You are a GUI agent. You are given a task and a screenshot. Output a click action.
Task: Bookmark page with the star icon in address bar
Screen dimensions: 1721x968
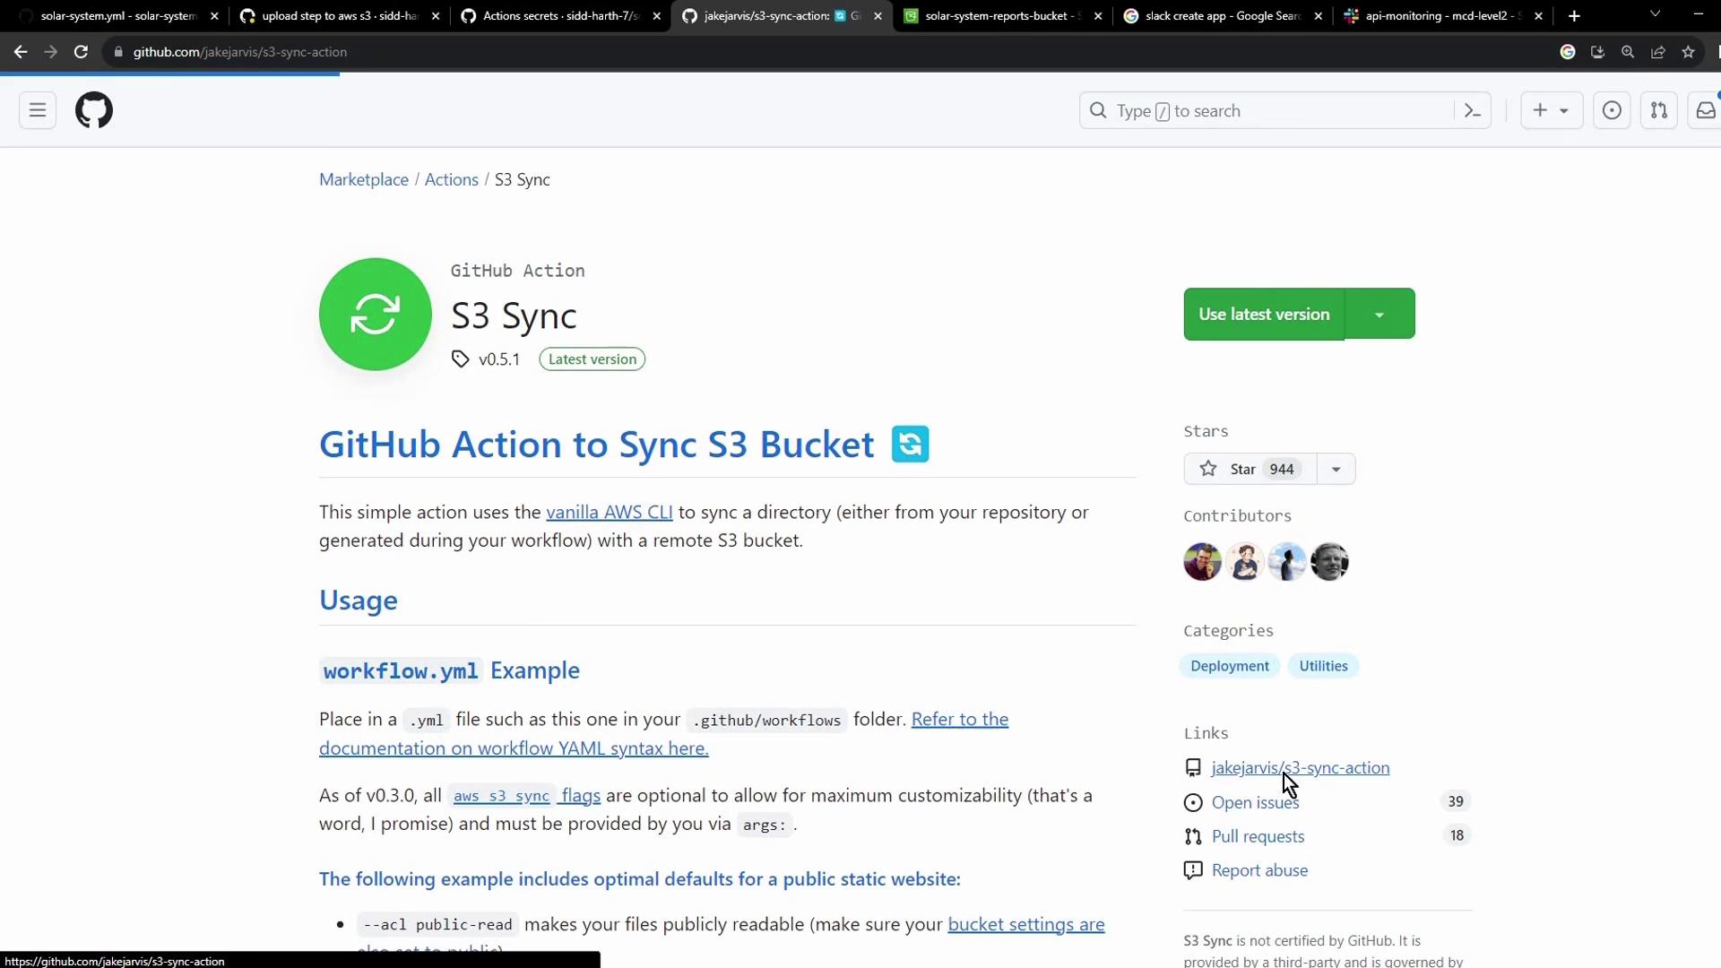click(x=1689, y=52)
